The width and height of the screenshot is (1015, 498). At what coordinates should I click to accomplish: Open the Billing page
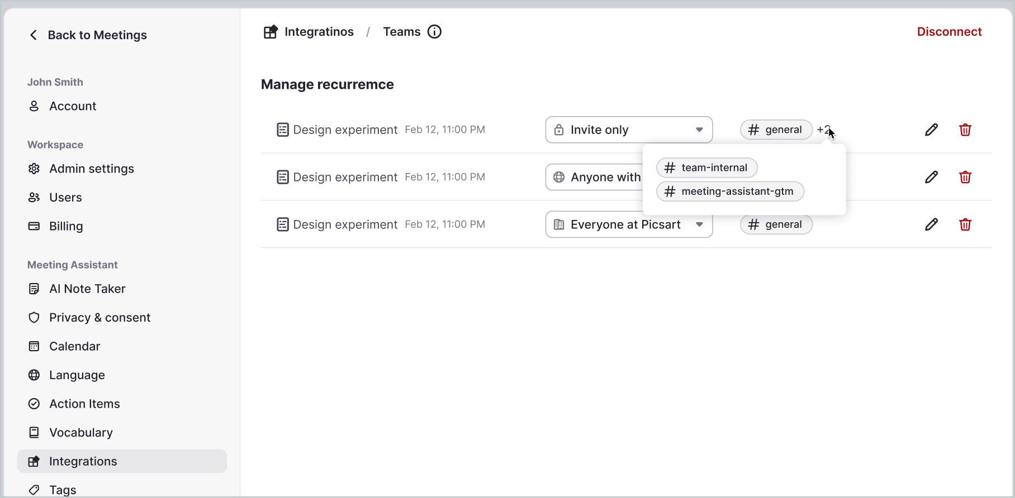pyautogui.click(x=66, y=226)
